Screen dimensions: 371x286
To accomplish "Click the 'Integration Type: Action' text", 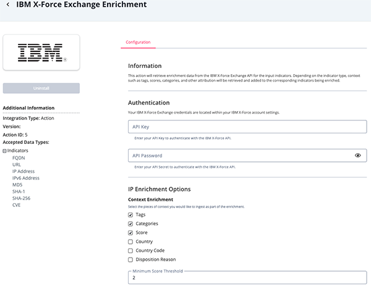I will coord(28,118).
